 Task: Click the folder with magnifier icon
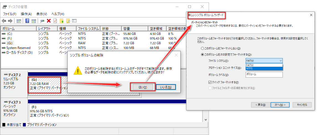point(68,21)
